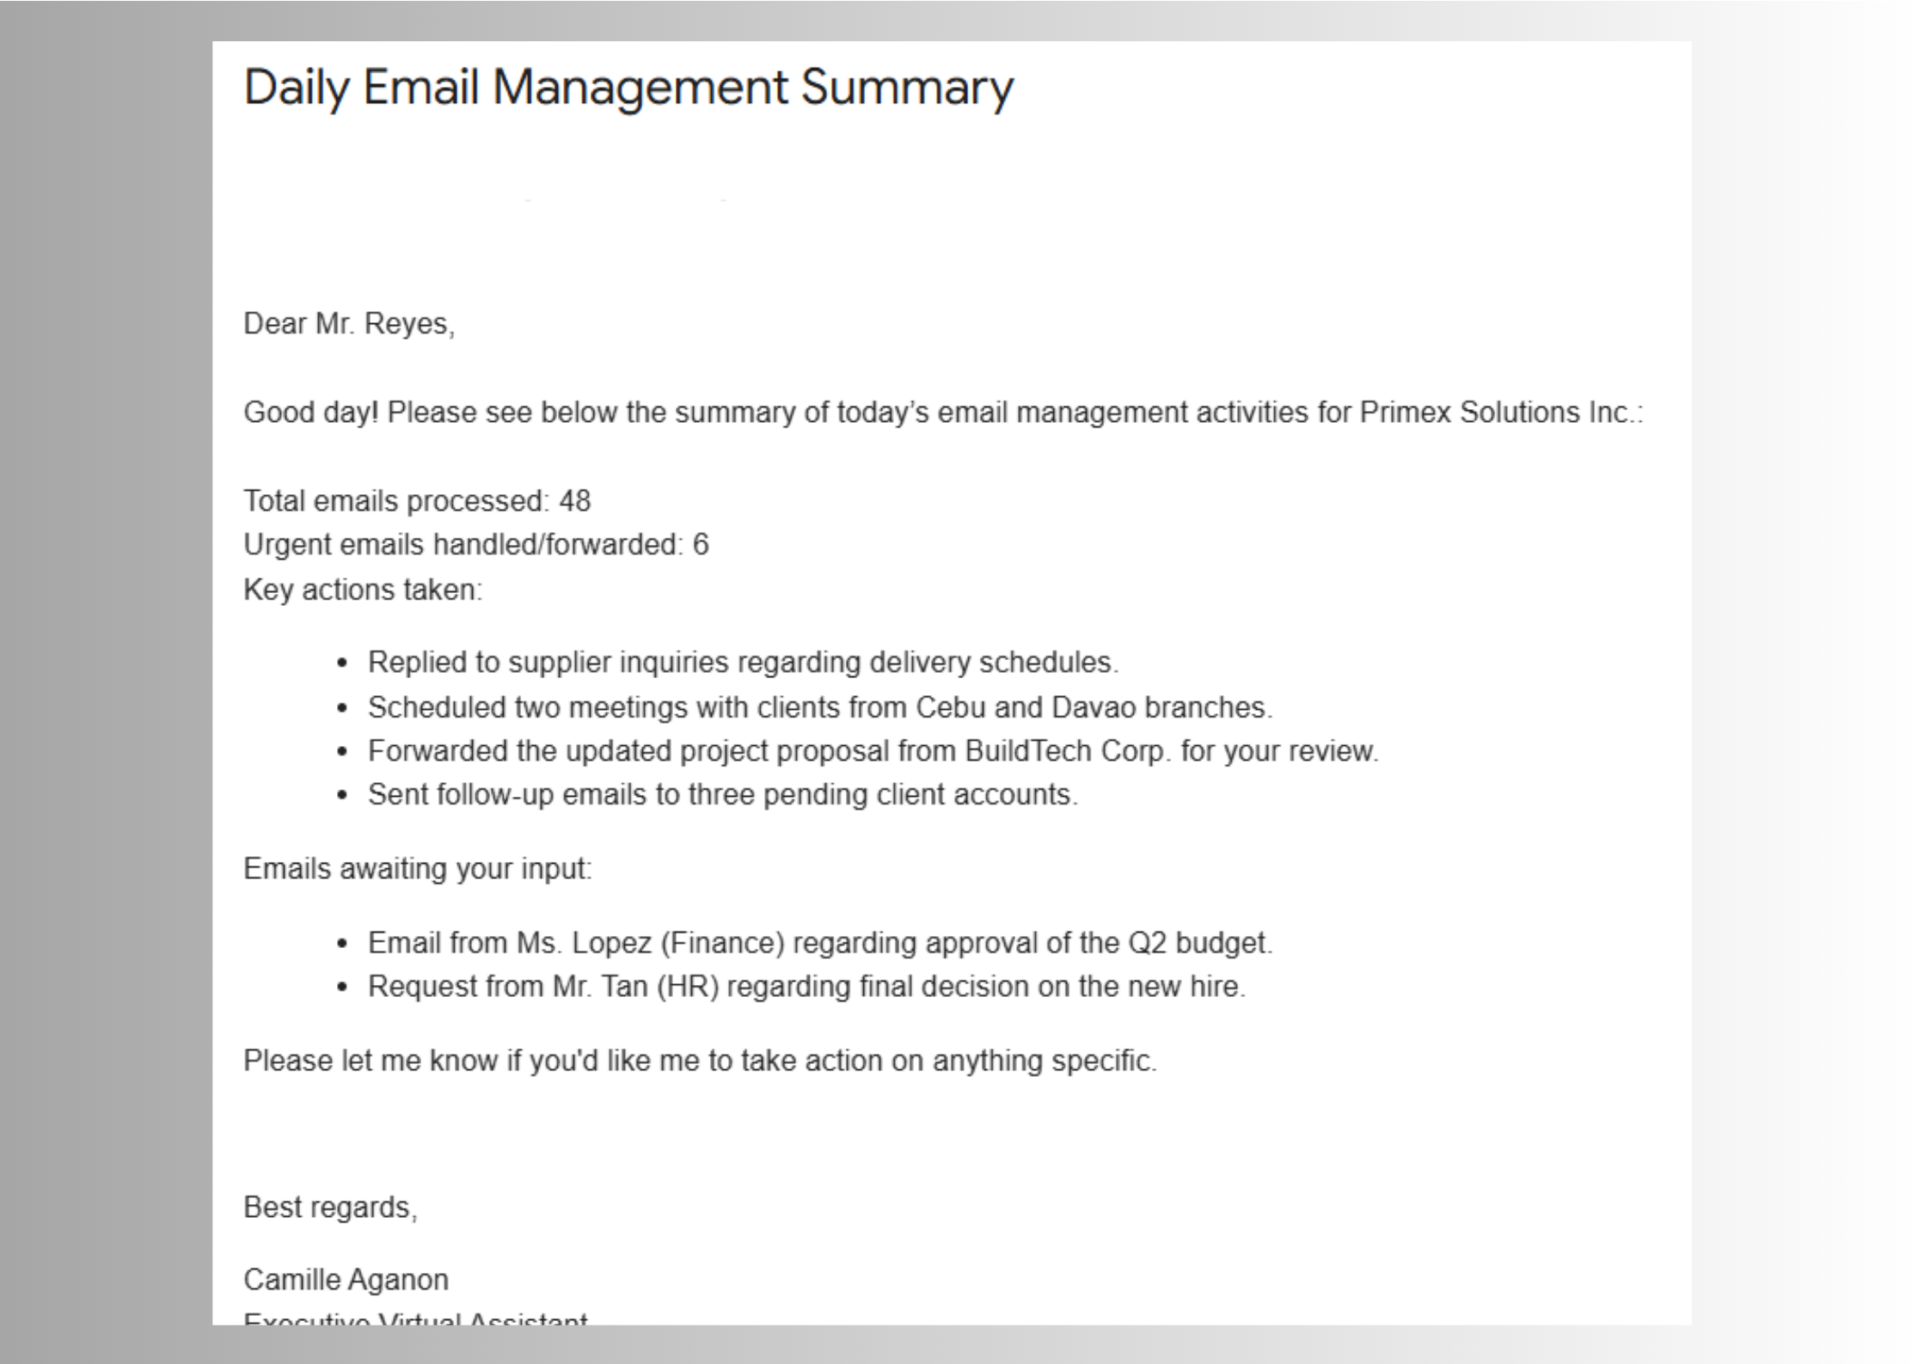Select the "Total emails processed: 48" line

(417, 501)
